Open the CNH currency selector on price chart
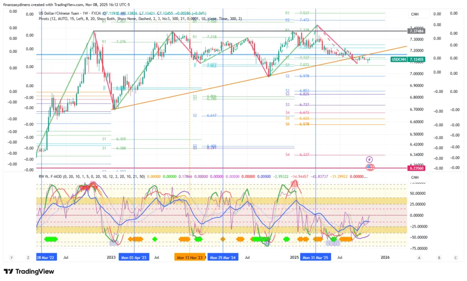 (x=415, y=15)
